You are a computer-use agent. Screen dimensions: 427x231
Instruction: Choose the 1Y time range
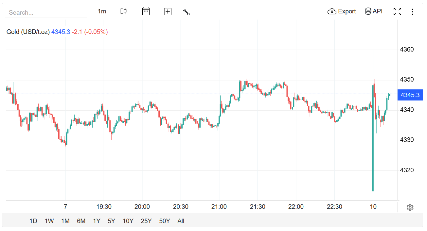tap(97, 221)
